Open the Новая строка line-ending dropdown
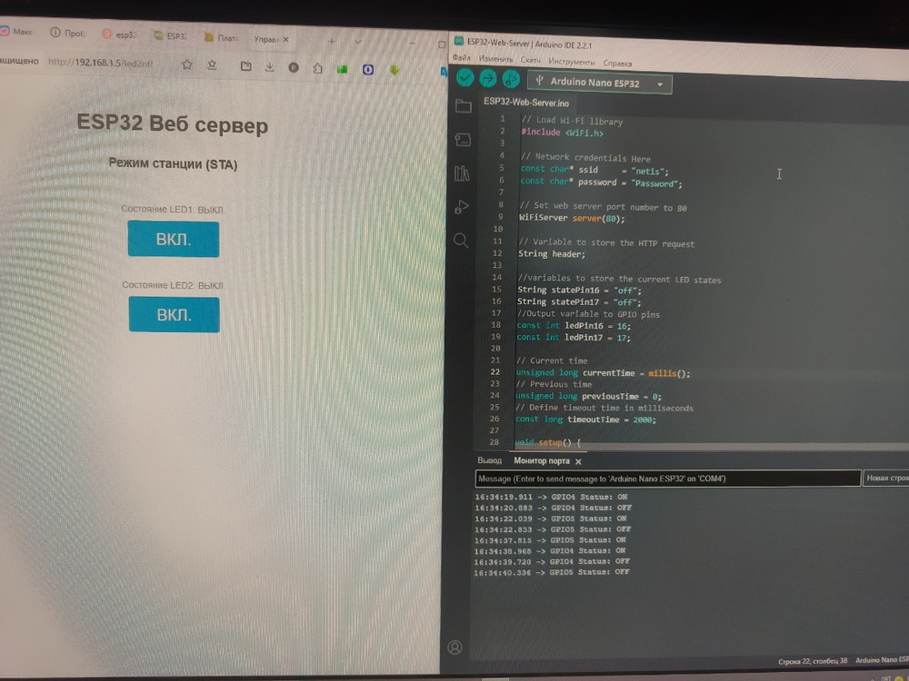This screenshot has width=909, height=681. [888, 478]
